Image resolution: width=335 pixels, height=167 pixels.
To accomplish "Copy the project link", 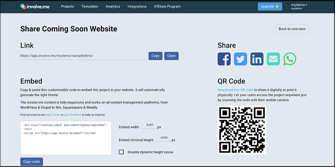I will click(x=155, y=56).
